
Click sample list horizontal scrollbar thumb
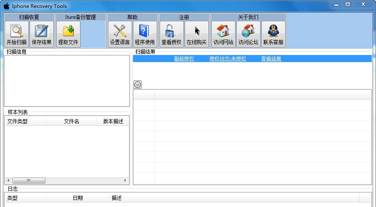pos(29,180)
